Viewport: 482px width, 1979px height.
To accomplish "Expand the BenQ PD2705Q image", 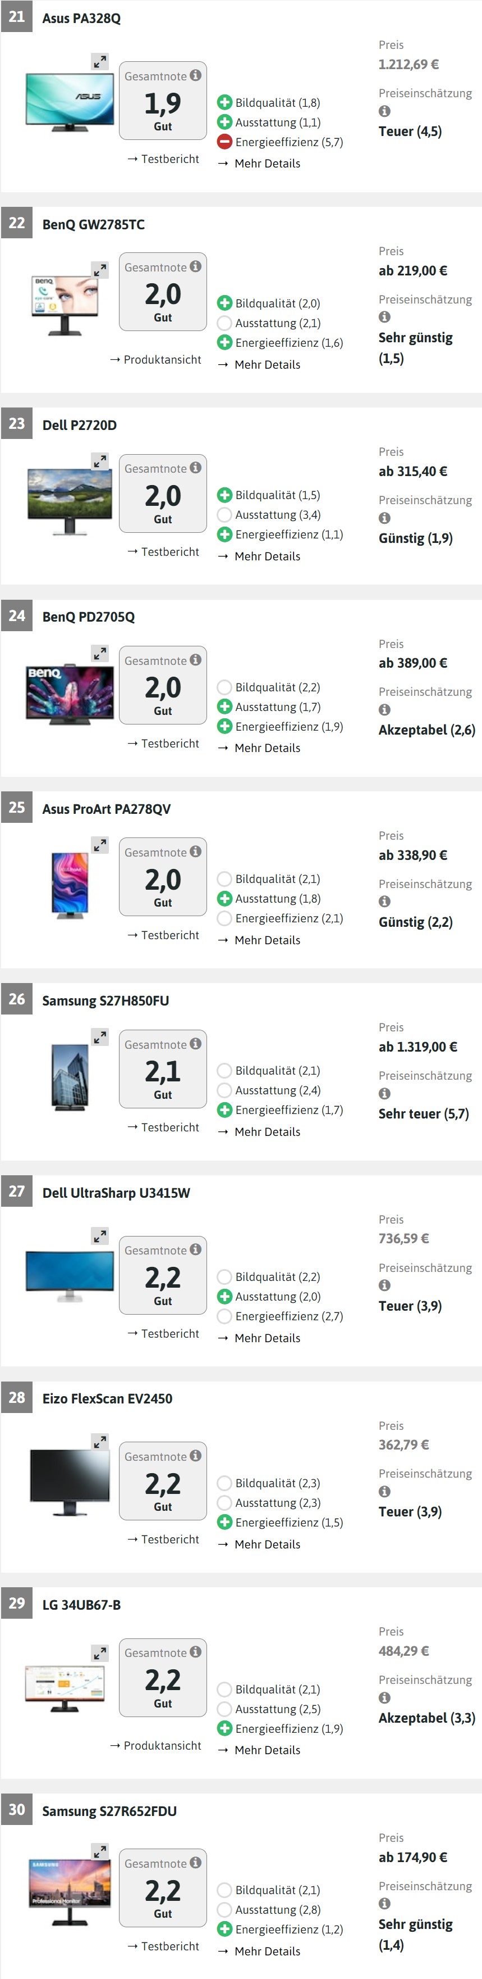I will click(x=100, y=654).
